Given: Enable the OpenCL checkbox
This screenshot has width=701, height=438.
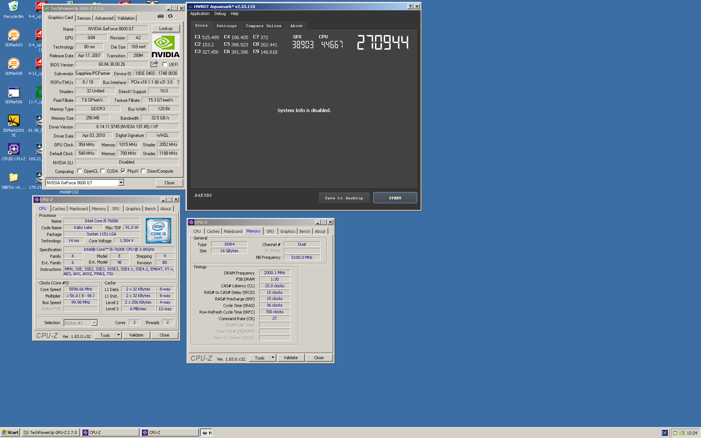Looking at the screenshot, I should click(x=80, y=171).
